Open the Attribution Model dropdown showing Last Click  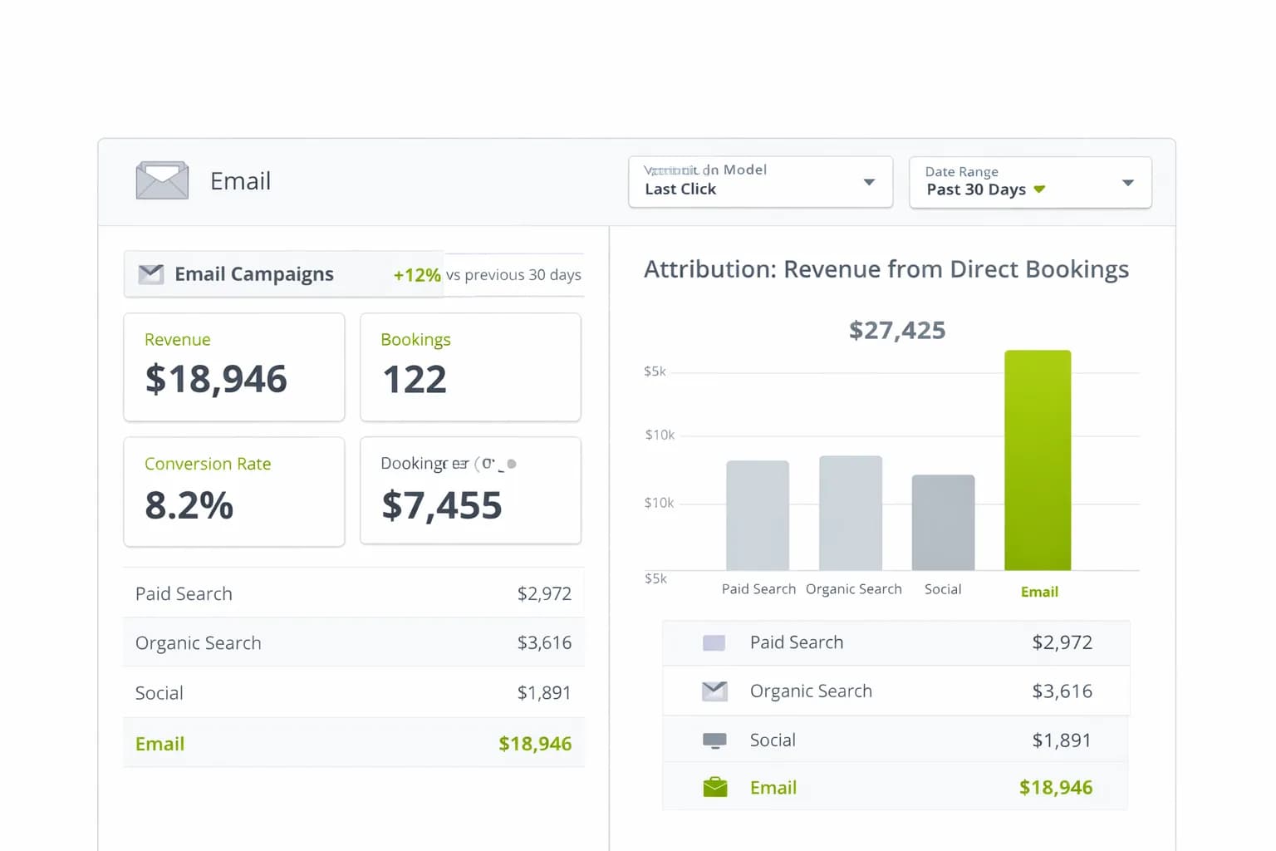click(x=760, y=182)
